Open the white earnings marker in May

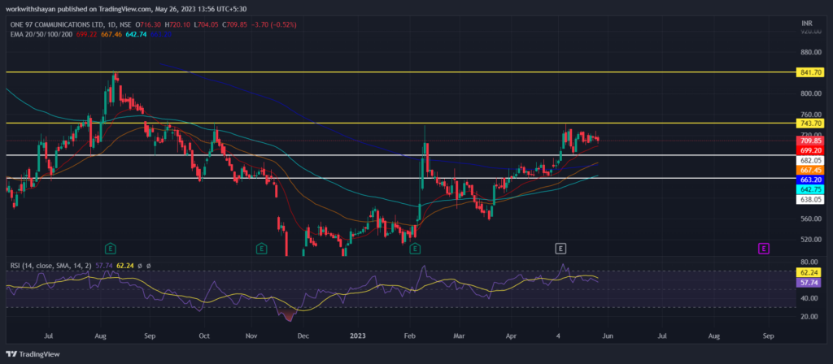pyautogui.click(x=560, y=246)
